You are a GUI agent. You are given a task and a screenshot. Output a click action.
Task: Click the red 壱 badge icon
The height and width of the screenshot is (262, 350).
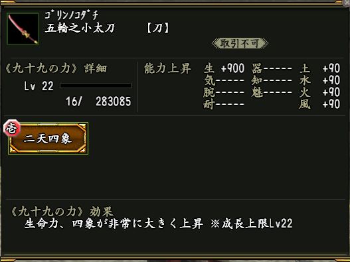pos(12,128)
